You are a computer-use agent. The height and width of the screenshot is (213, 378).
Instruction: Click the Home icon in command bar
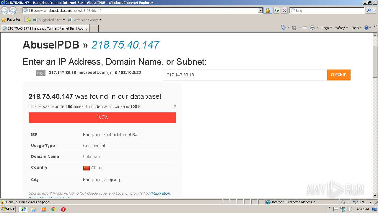[x=283, y=28]
